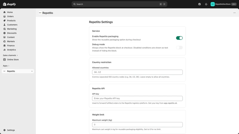Image resolution: width=239 pixels, height=134 pixels.
Task: Click the app.repetito.sk text
Action: click(170, 103)
